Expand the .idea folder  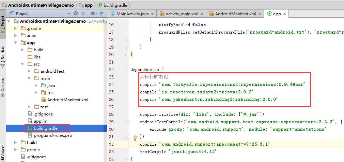point(16,35)
